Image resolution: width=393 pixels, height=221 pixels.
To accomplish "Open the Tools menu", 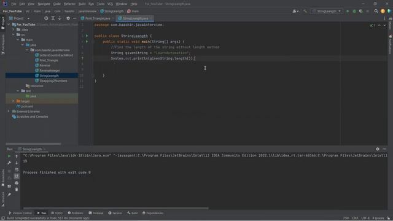I will tap(101, 4).
